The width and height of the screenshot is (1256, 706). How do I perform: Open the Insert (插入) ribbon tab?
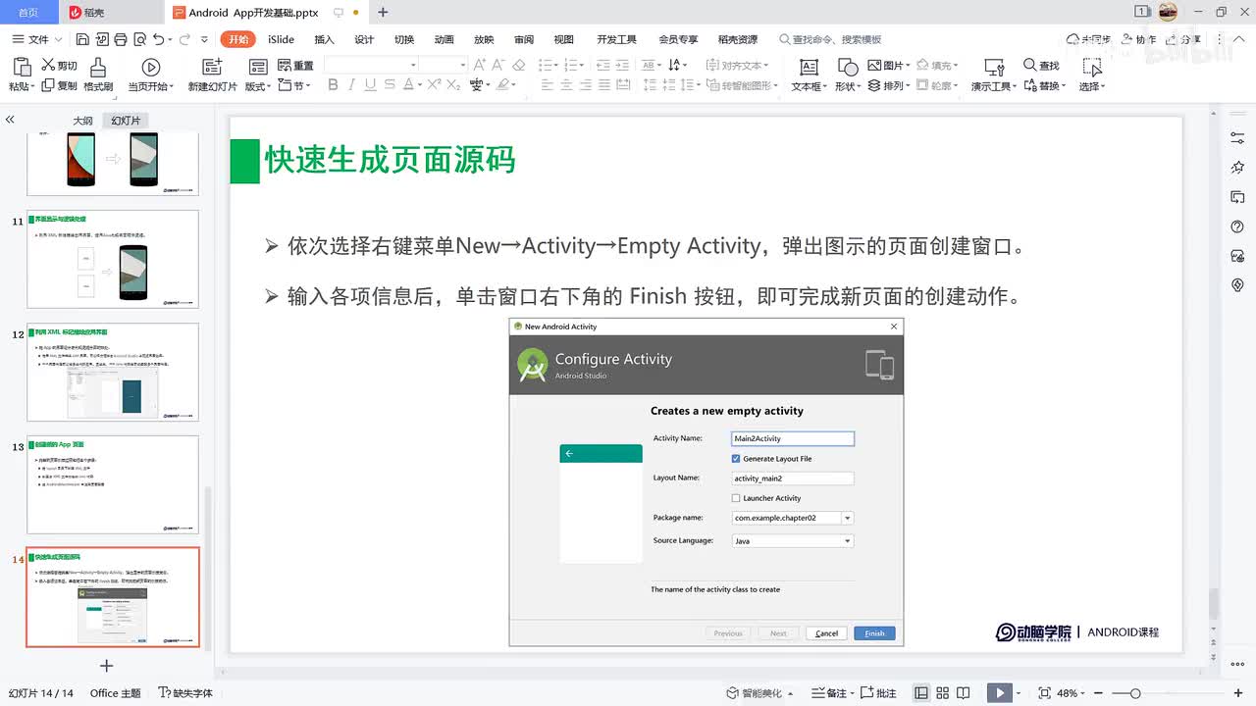click(324, 39)
